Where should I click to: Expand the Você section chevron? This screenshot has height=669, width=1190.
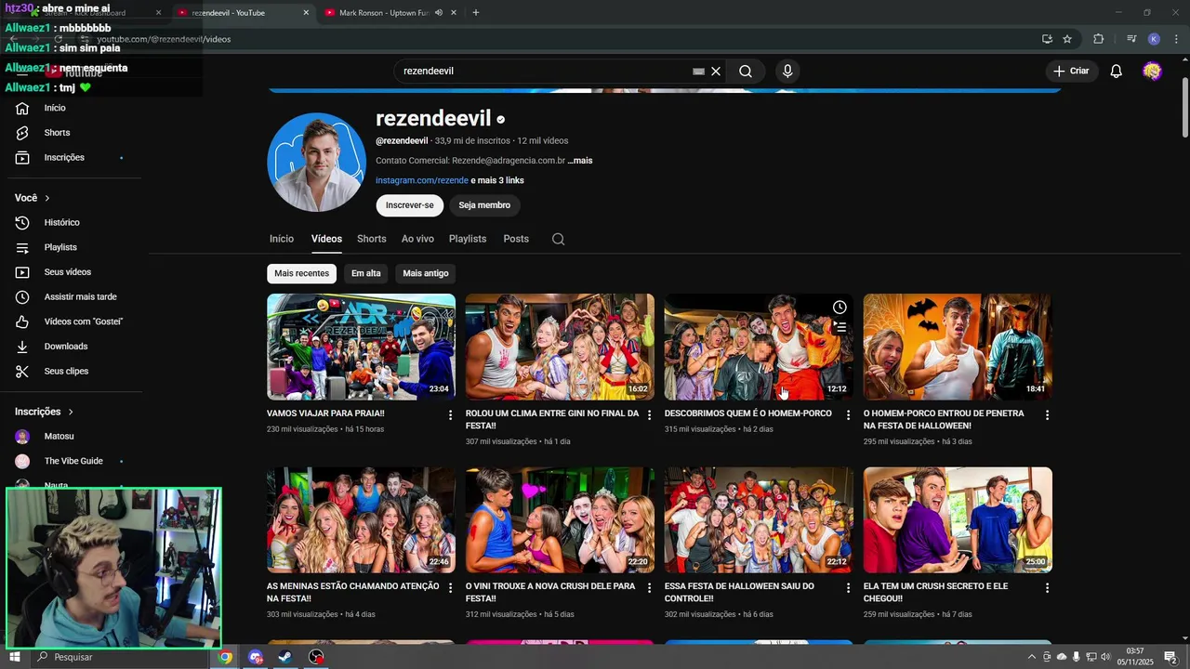[47, 198]
